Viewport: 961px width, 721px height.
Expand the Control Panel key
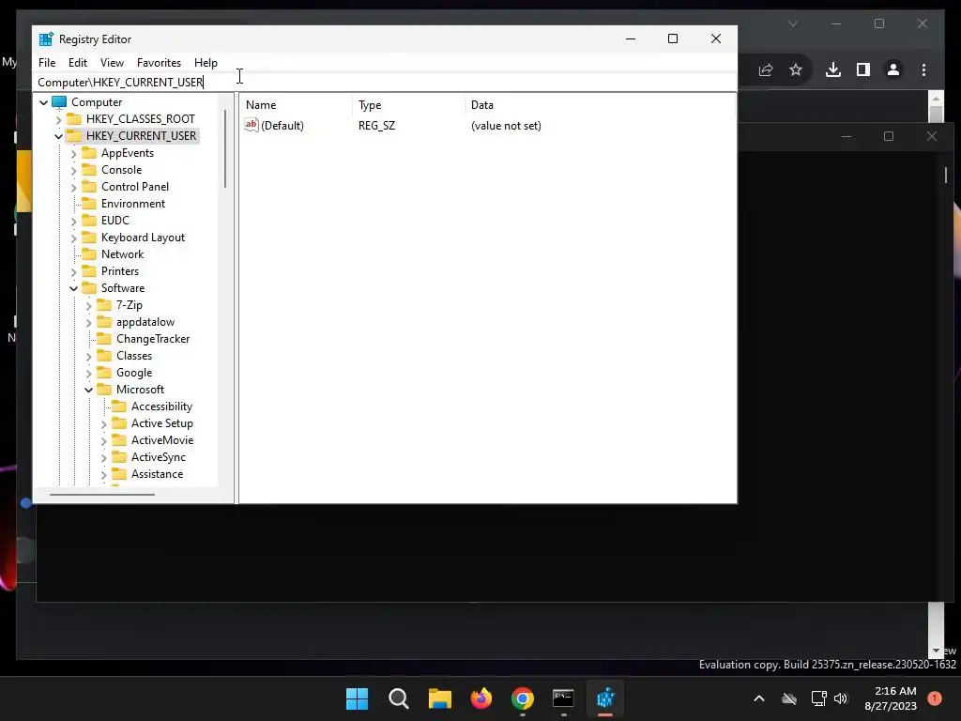73,187
